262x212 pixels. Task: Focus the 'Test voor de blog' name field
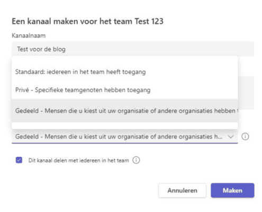(x=133, y=49)
